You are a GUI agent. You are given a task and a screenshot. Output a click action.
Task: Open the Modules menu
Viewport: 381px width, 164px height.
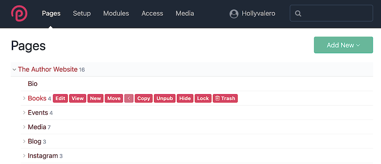click(x=116, y=13)
